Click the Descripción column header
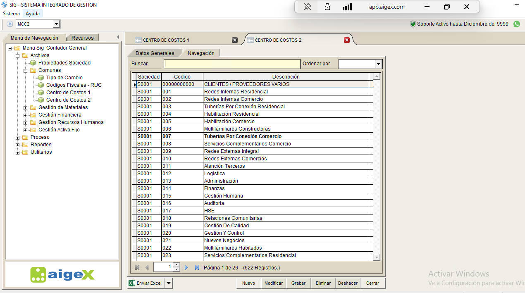 coord(286,77)
